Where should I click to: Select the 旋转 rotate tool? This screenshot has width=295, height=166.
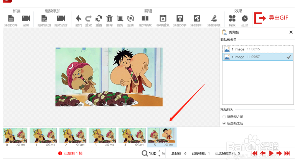click(x=130, y=19)
